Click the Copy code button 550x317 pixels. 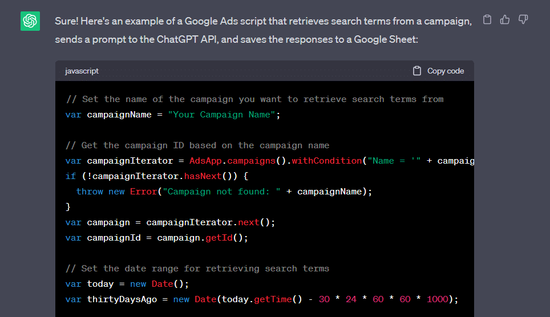click(x=438, y=71)
